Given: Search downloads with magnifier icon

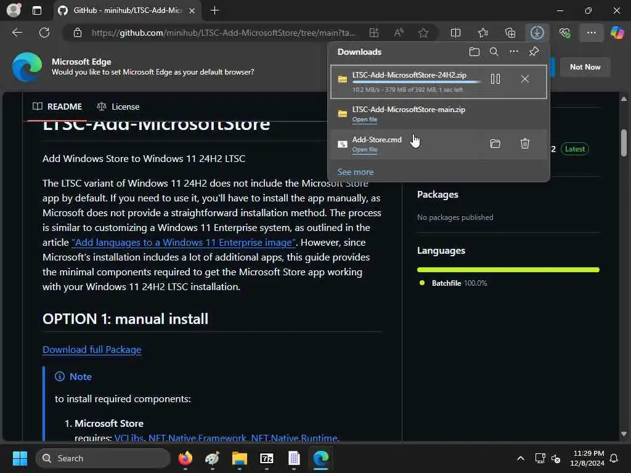Looking at the screenshot, I should [494, 52].
